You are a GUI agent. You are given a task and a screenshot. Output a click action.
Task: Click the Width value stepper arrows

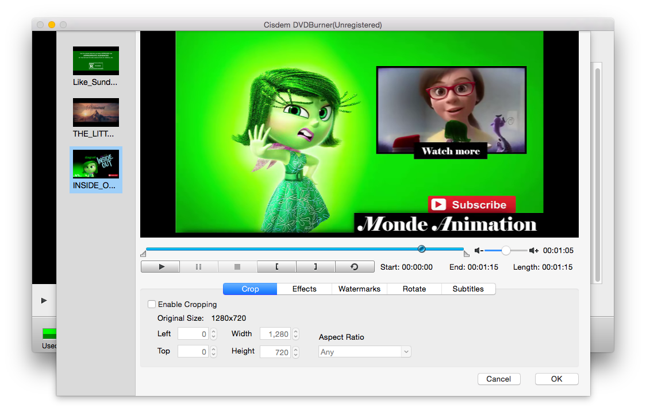296,334
